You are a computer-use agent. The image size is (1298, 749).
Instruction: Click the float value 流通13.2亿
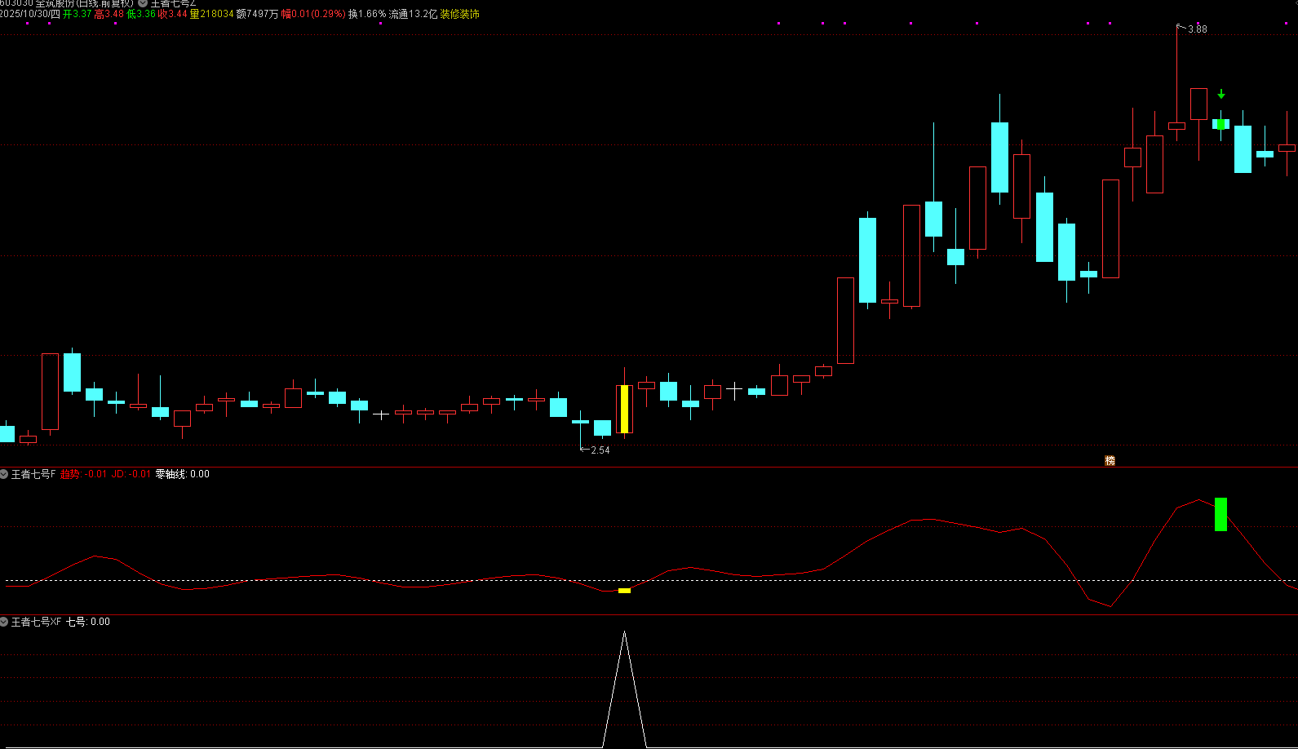point(413,14)
